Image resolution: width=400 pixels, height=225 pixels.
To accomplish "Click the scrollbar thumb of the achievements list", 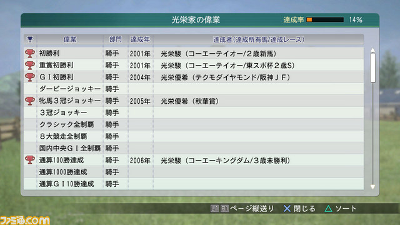I will coord(372,68).
